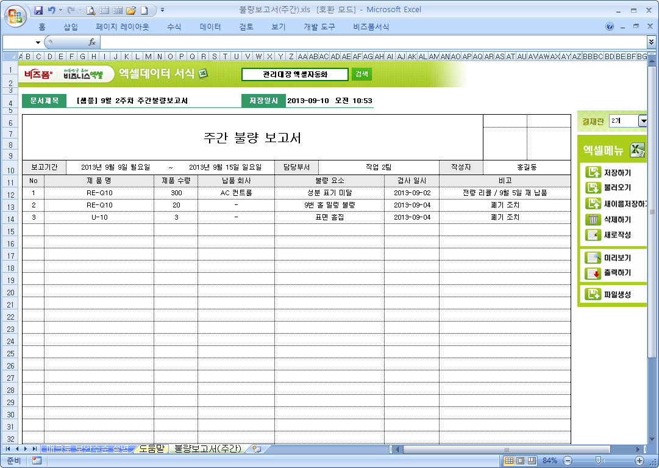Open the 삽입 ribbon tab
The image size is (659, 468).
(71, 27)
